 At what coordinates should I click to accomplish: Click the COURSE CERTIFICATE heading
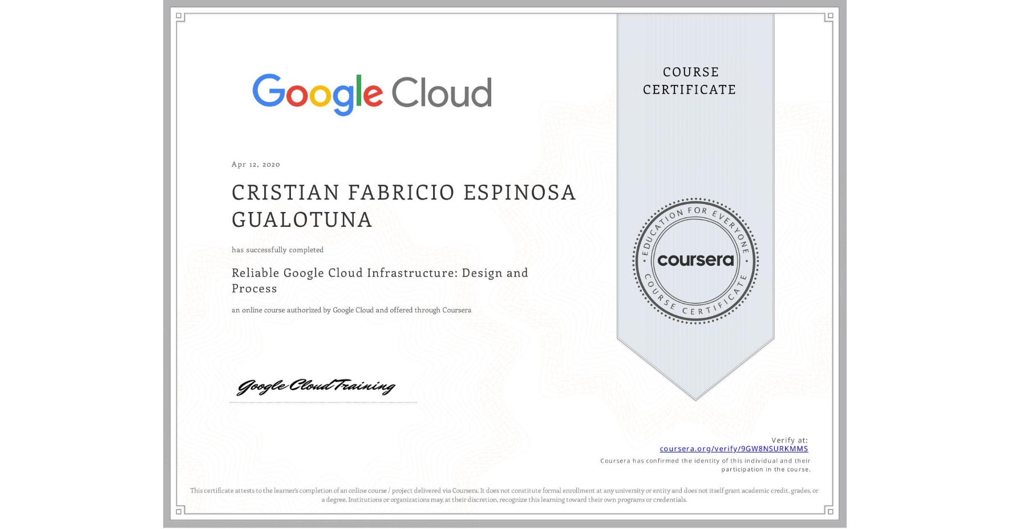pyautogui.click(x=690, y=81)
